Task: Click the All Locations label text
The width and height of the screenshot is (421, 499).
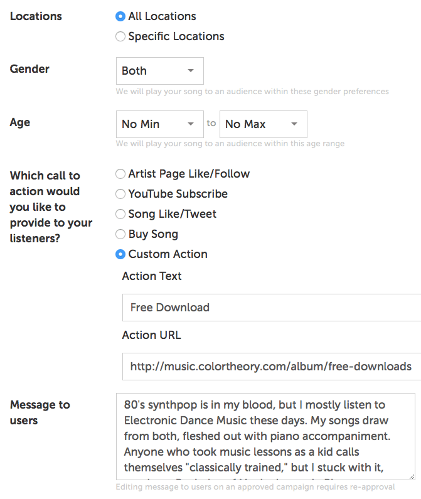Action: (162, 16)
